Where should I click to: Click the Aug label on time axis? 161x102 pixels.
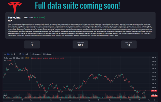click(x=89, y=100)
